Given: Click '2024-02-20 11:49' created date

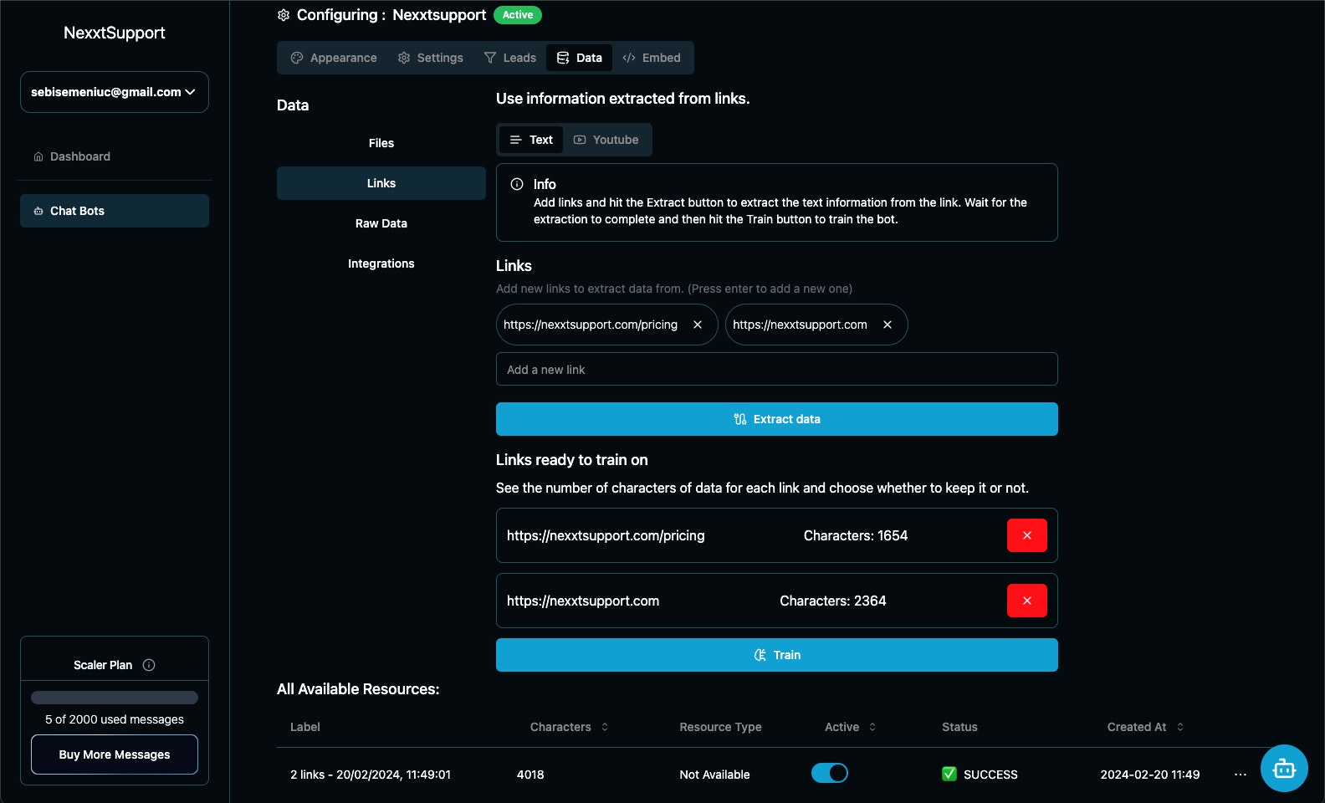Looking at the screenshot, I should (1150, 775).
